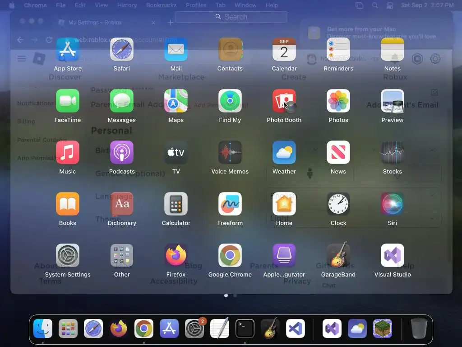The width and height of the screenshot is (462, 347).
Task: Open Weather from the Dock
Action: coord(357,328)
